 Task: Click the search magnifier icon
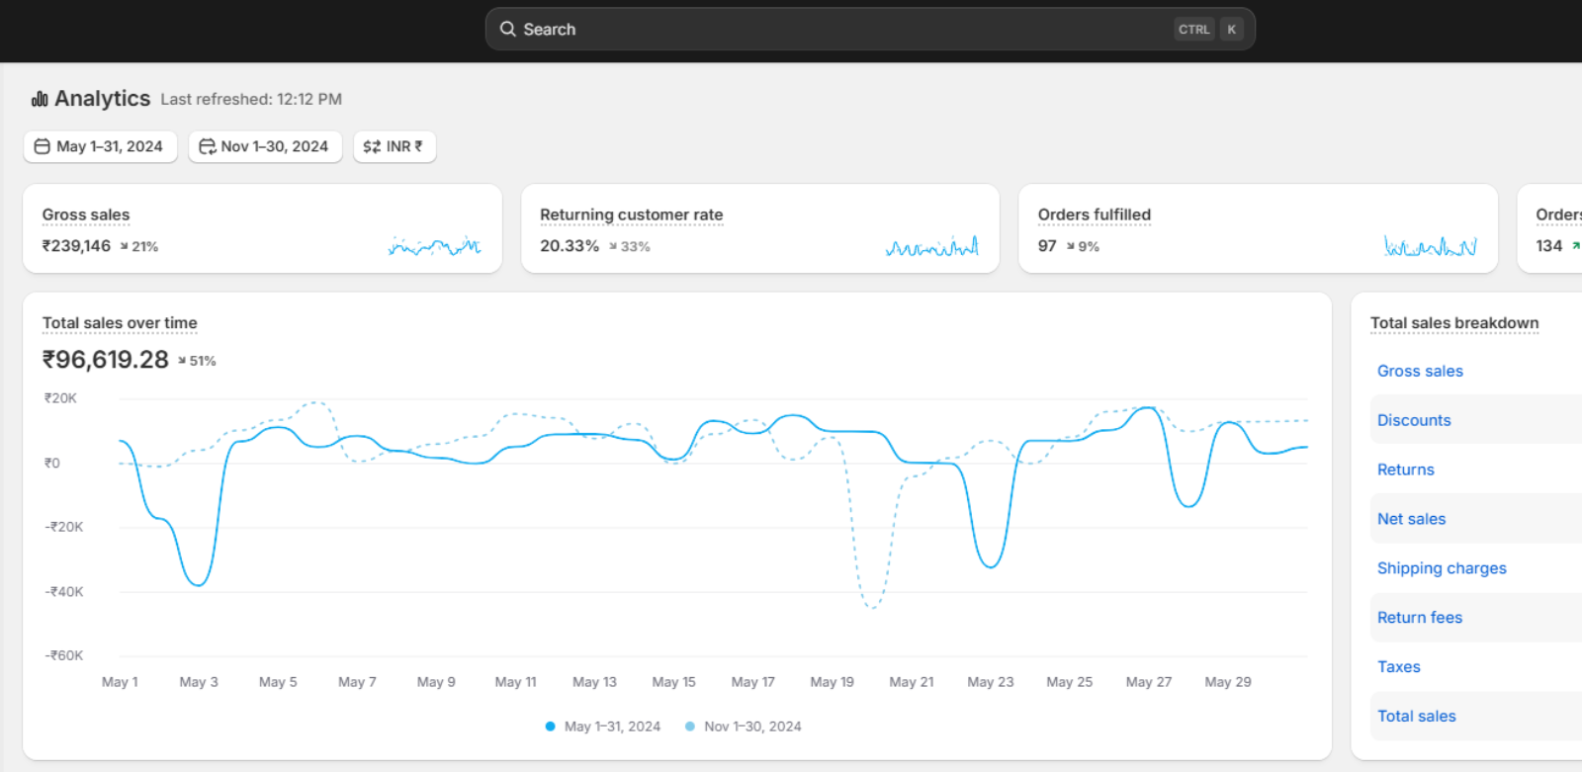click(507, 30)
